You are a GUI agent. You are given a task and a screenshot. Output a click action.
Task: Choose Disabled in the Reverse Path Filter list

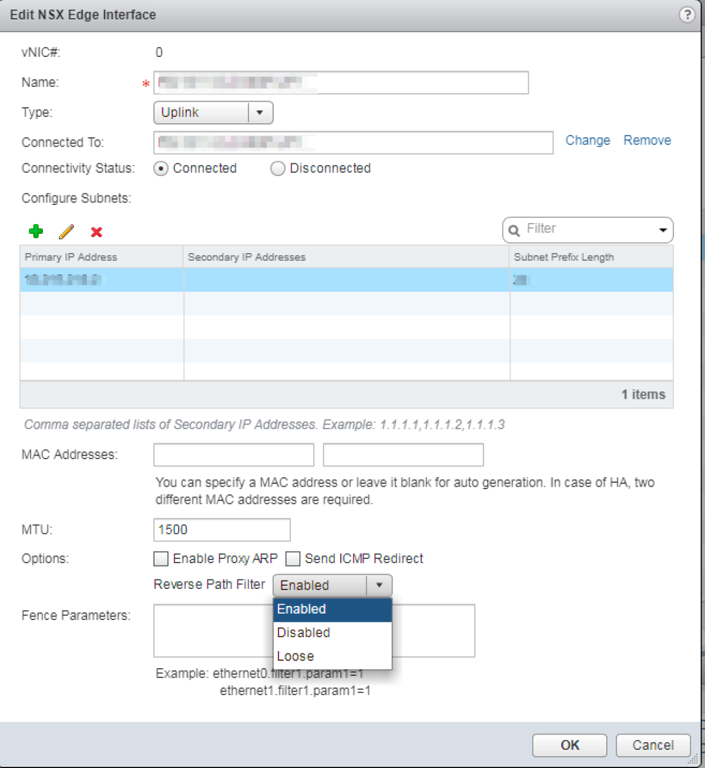coord(303,632)
